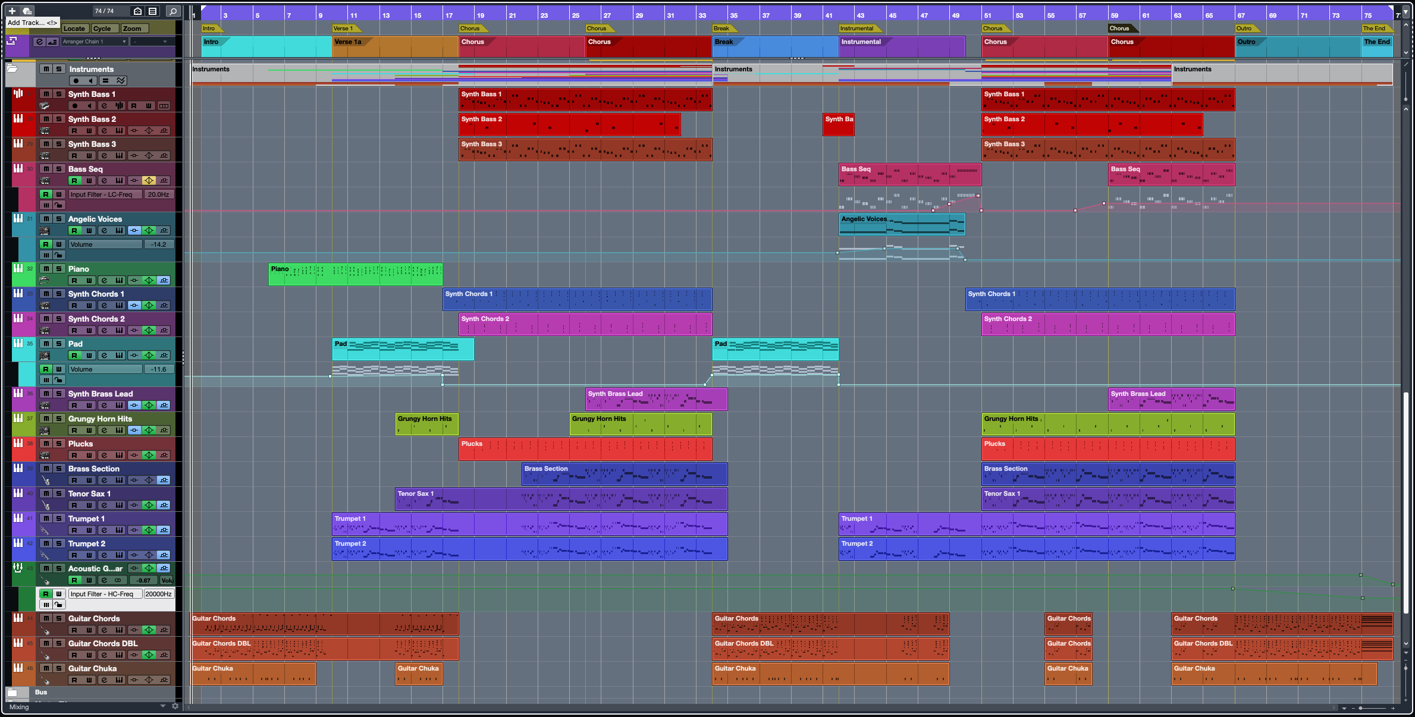Click the horizontal zoom slider at bottom right
Viewport: 1415px width, 717px height.
(1373, 708)
